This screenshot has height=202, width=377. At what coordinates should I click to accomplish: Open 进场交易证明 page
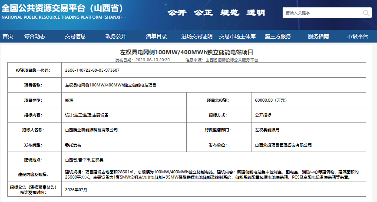(x=197, y=36)
